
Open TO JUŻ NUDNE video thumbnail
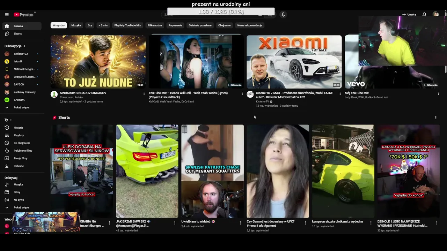tap(98, 62)
